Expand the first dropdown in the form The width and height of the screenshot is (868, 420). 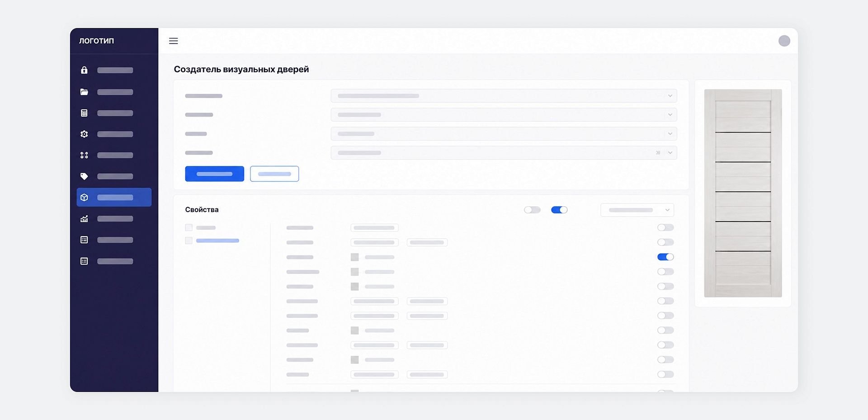point(504,96)
